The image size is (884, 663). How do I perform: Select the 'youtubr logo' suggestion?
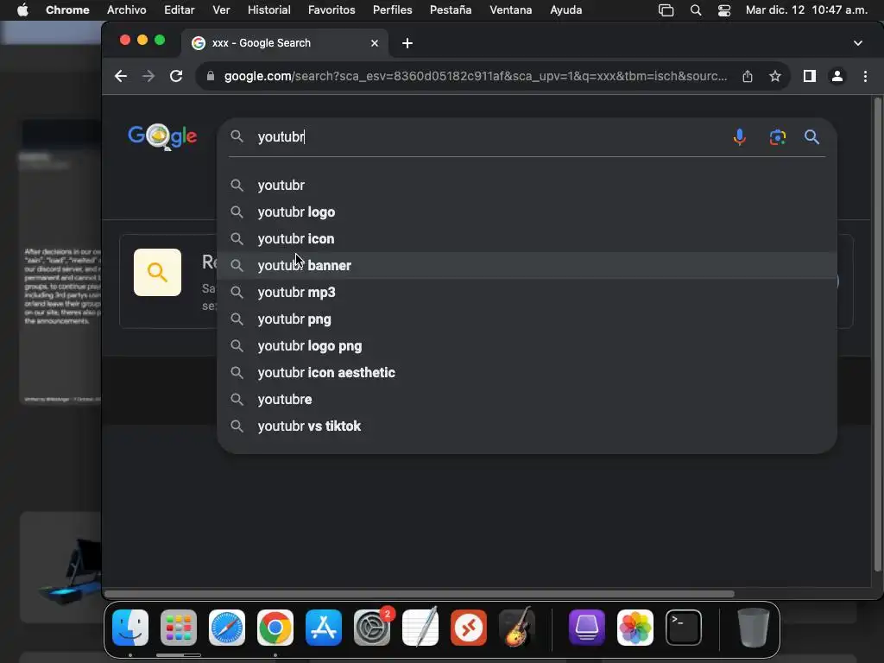527,212
